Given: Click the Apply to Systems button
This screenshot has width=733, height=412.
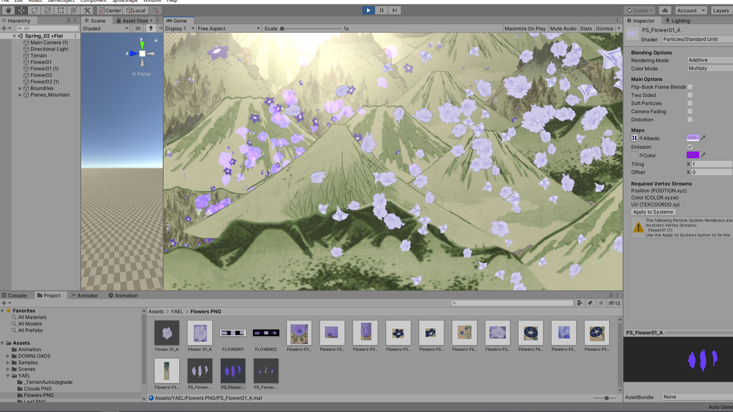Looking at the screenshot, I should coord(653,212).
